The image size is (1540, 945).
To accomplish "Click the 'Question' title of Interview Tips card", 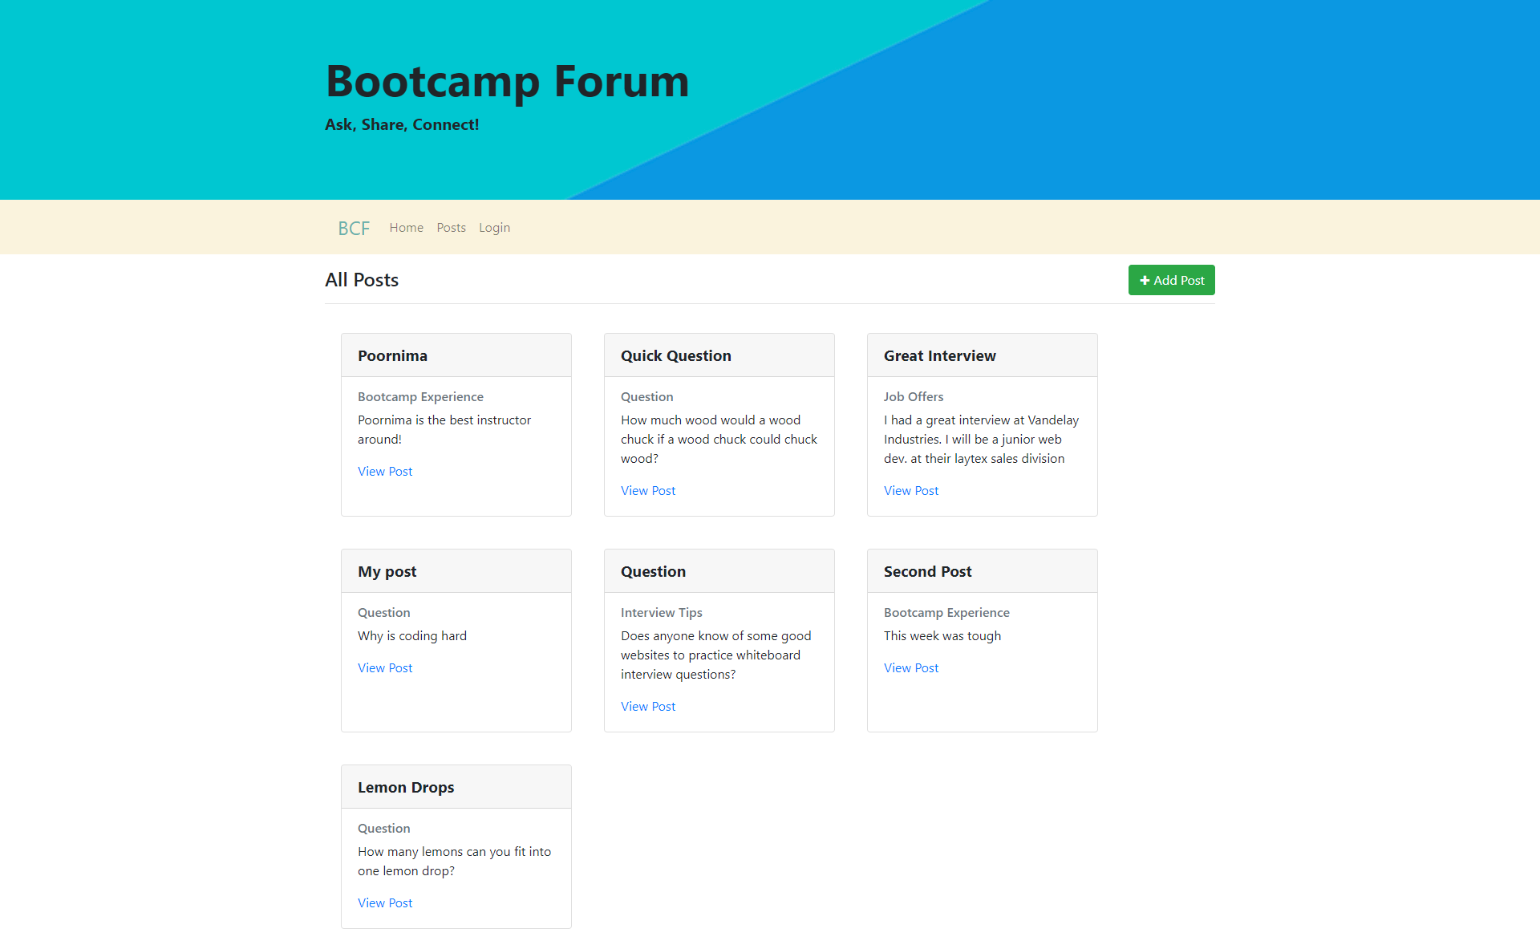I will coord(653,571).
